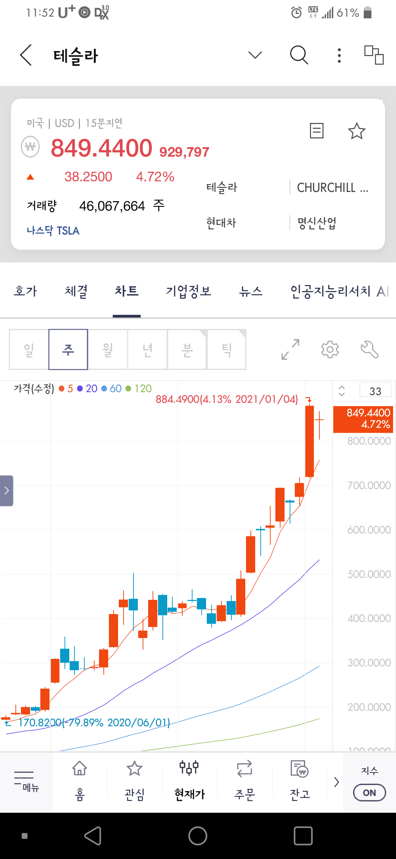Open chart tools wrench icon
The width and height of the screenshot is (396, 859).
pyautogui.click(x=369, y=349)
